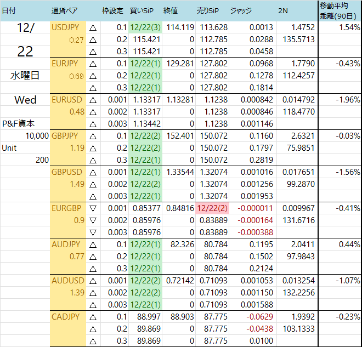
Task: Select the Wed weekday cell
Action: pyautogui.click(x=25, y=100)
